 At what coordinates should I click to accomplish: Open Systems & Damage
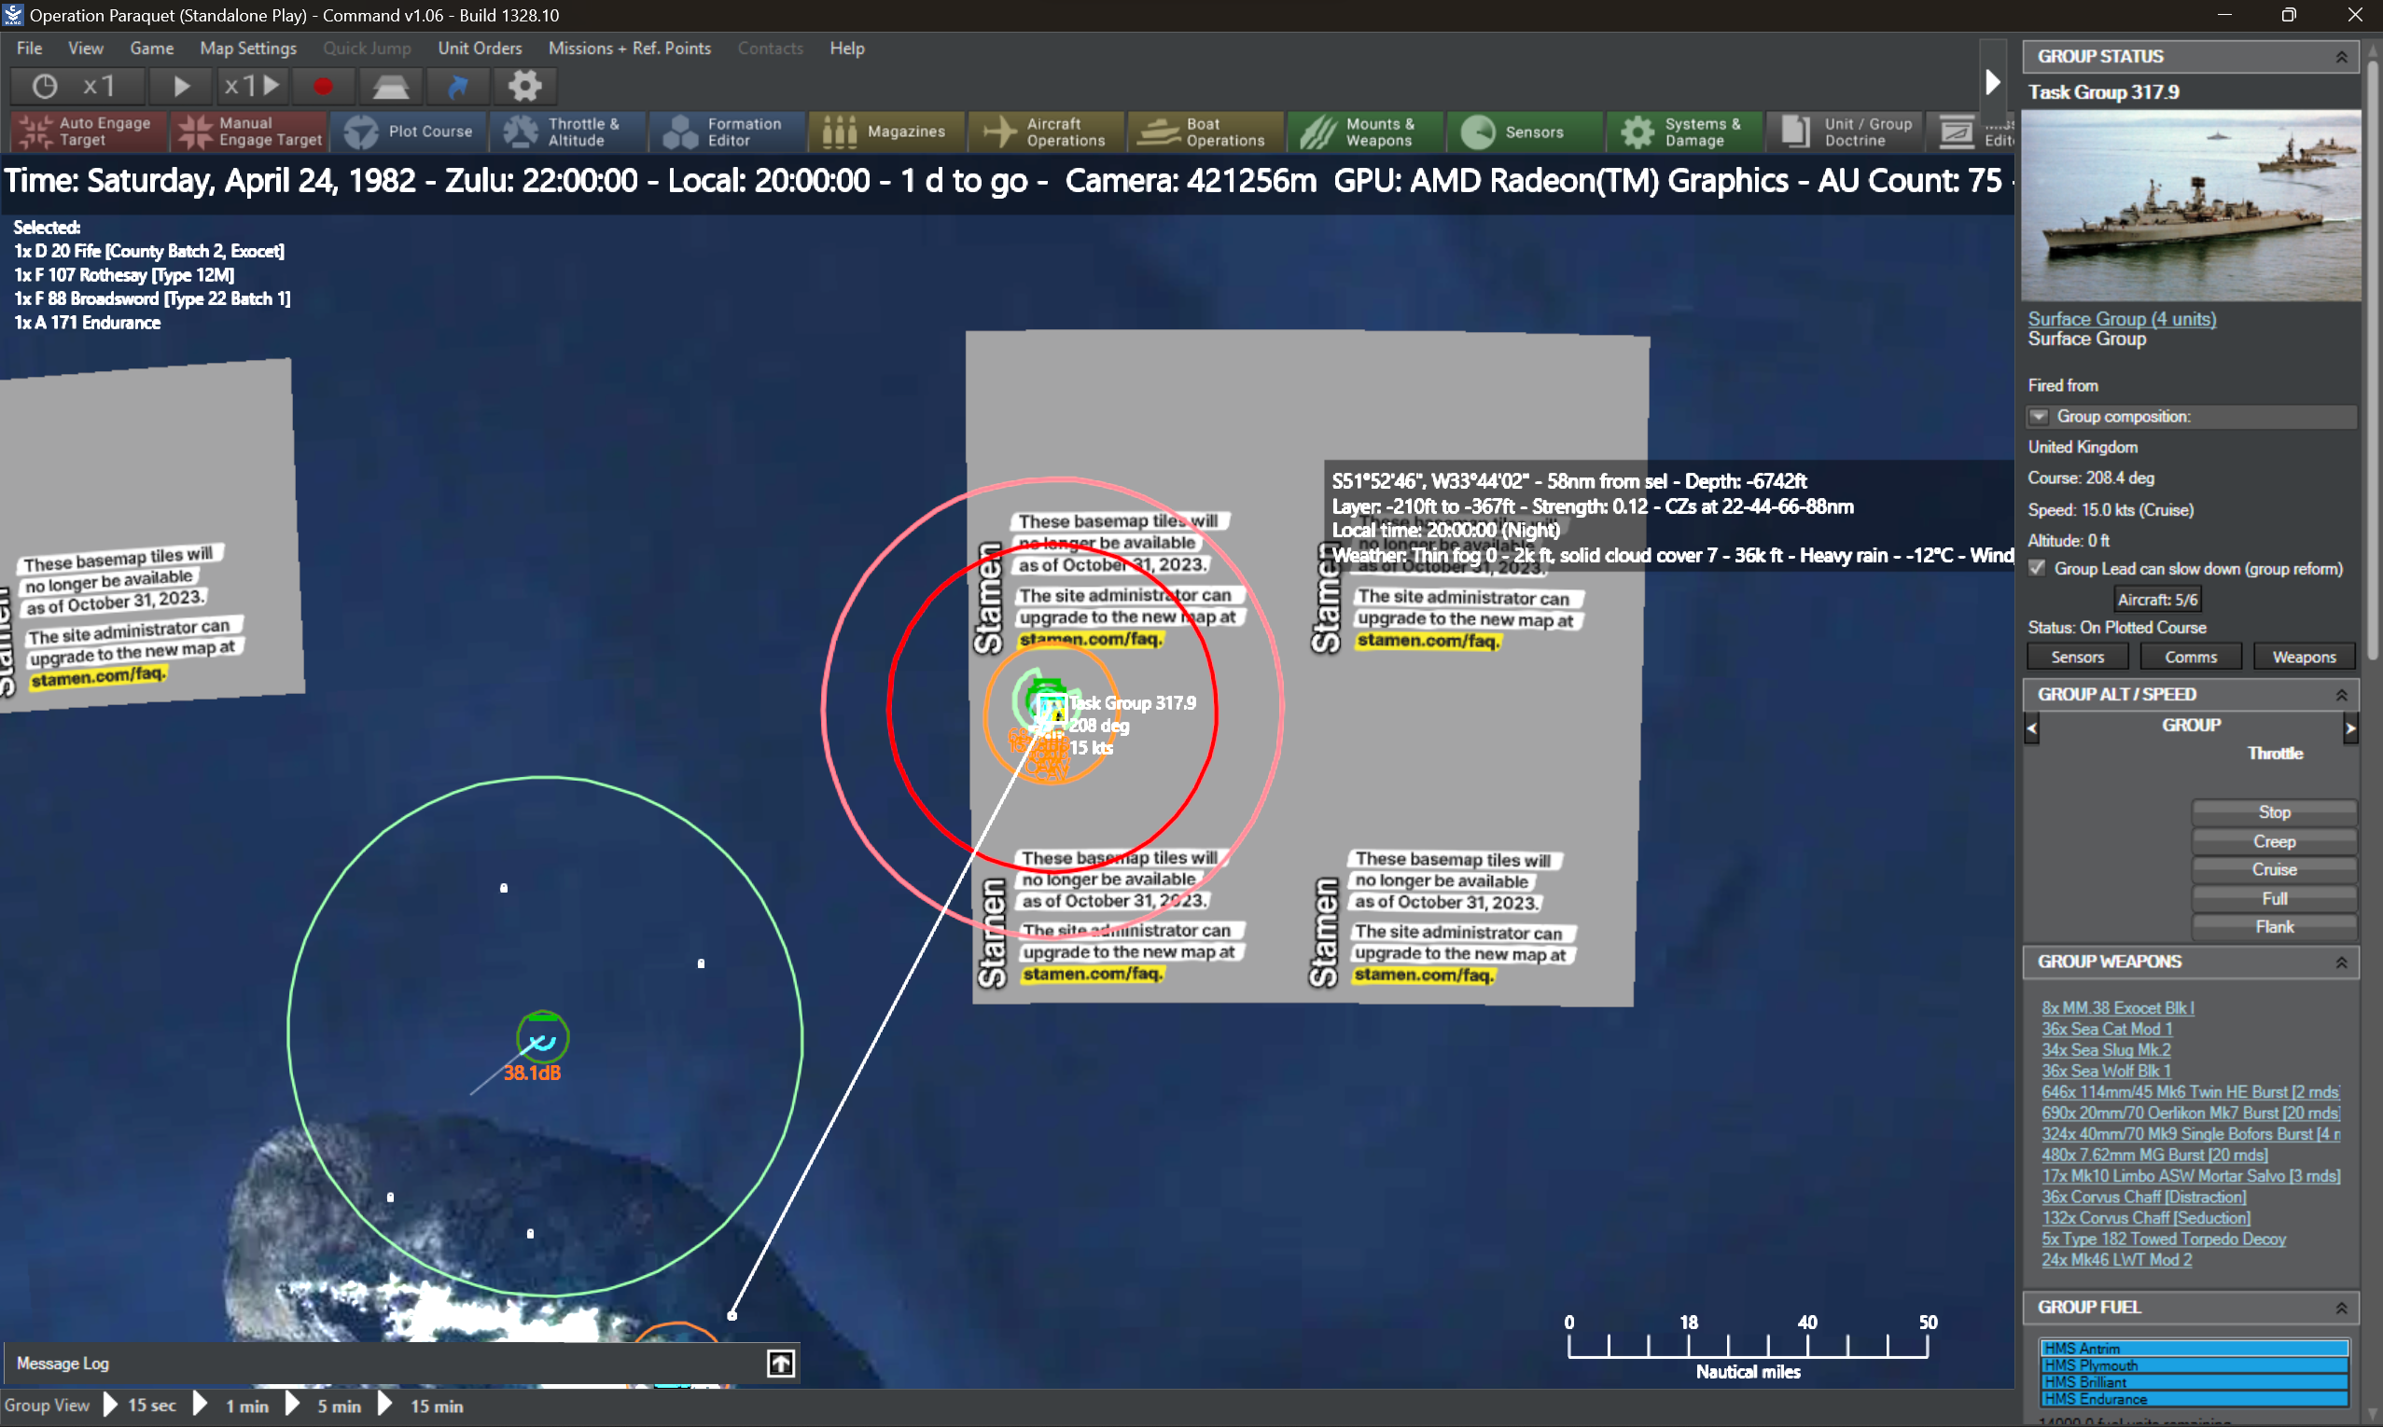click(x=1683, y=132)
